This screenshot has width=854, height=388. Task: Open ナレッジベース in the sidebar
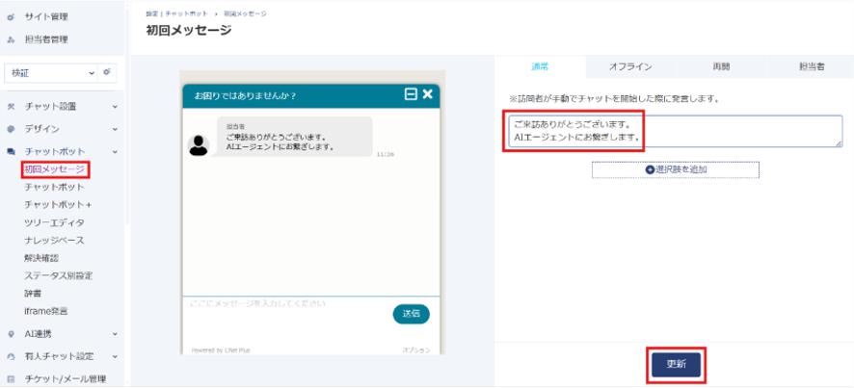coord(55,240)
